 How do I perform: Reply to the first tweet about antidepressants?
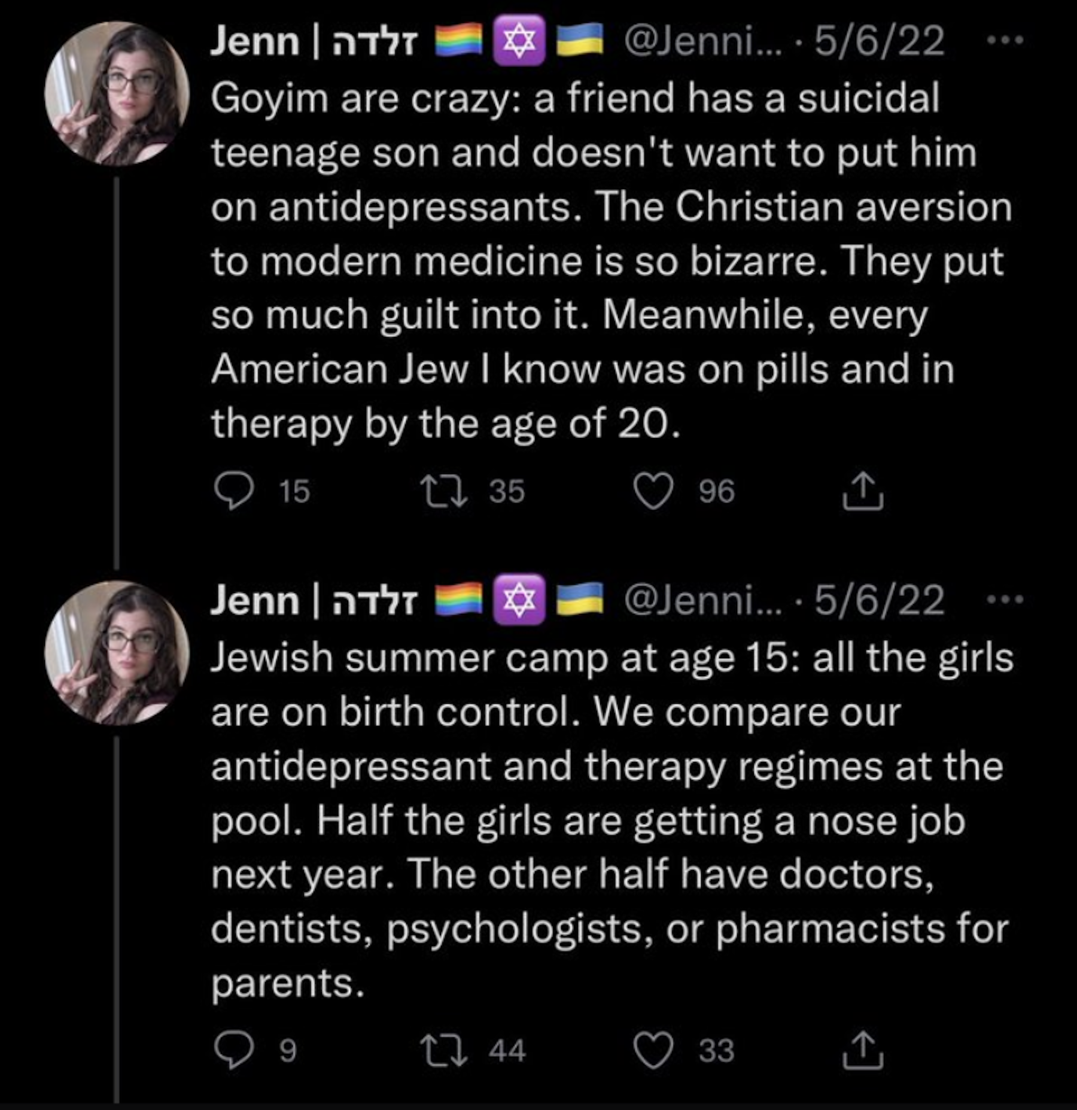point(232,491)
